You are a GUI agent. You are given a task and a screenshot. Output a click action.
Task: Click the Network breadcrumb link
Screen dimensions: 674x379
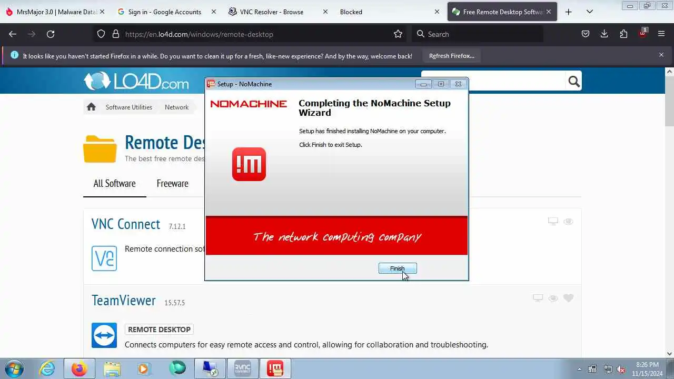click(176, 107)
